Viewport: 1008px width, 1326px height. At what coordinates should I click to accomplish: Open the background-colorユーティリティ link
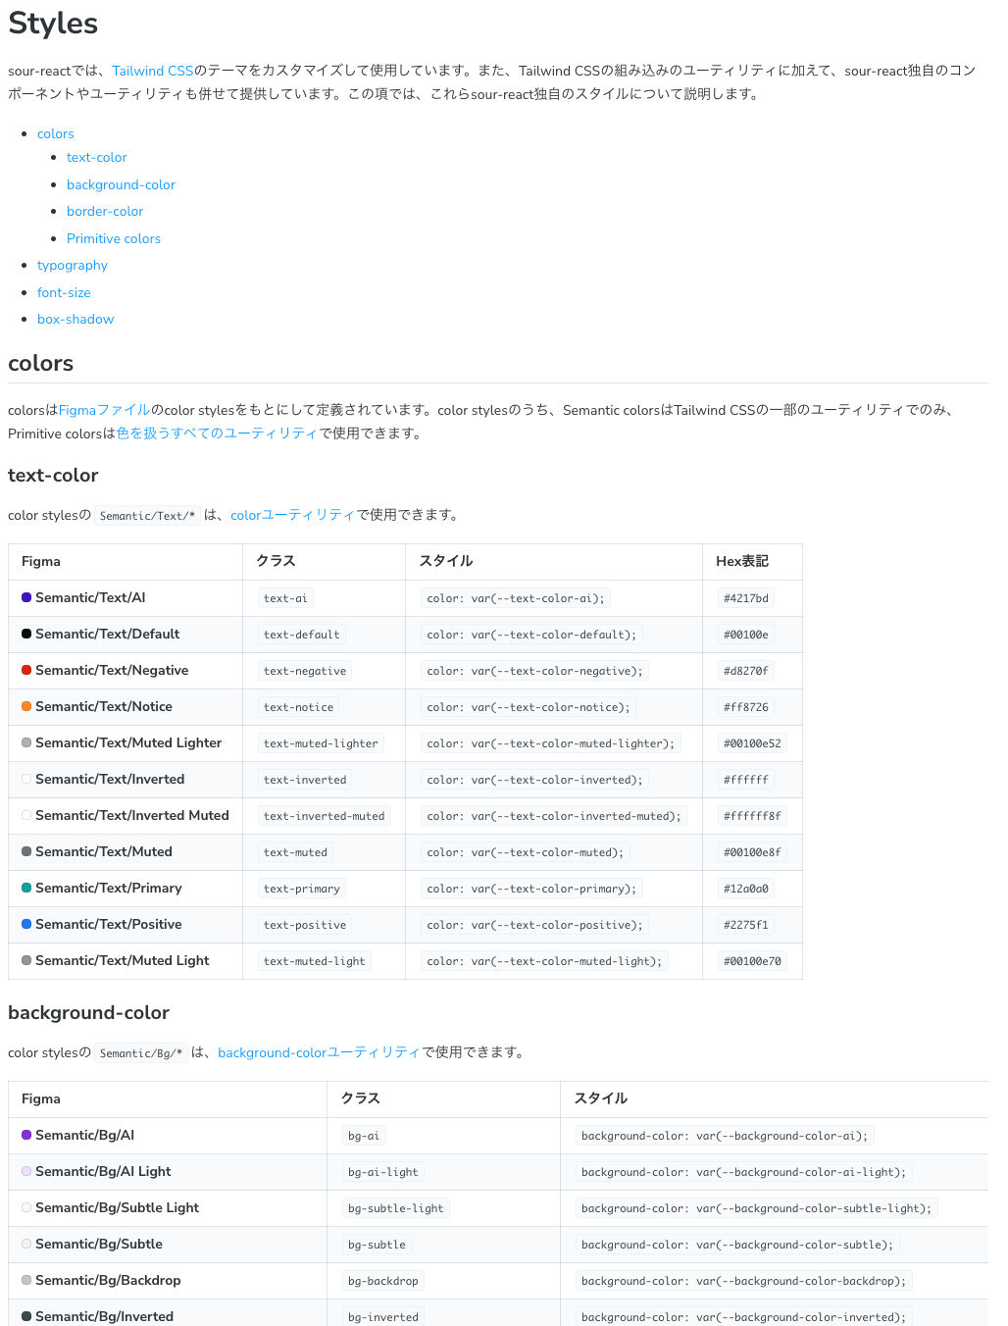tap(319, 1052)
